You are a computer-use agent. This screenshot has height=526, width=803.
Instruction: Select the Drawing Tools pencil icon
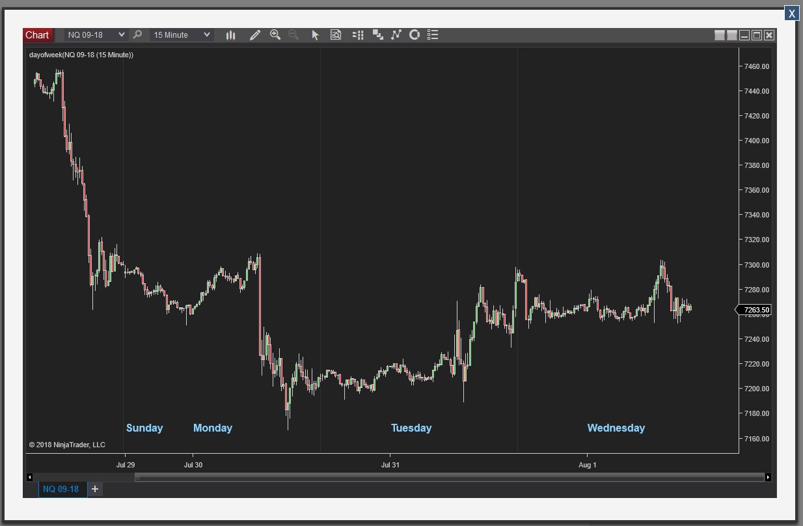tap(255, 35)
